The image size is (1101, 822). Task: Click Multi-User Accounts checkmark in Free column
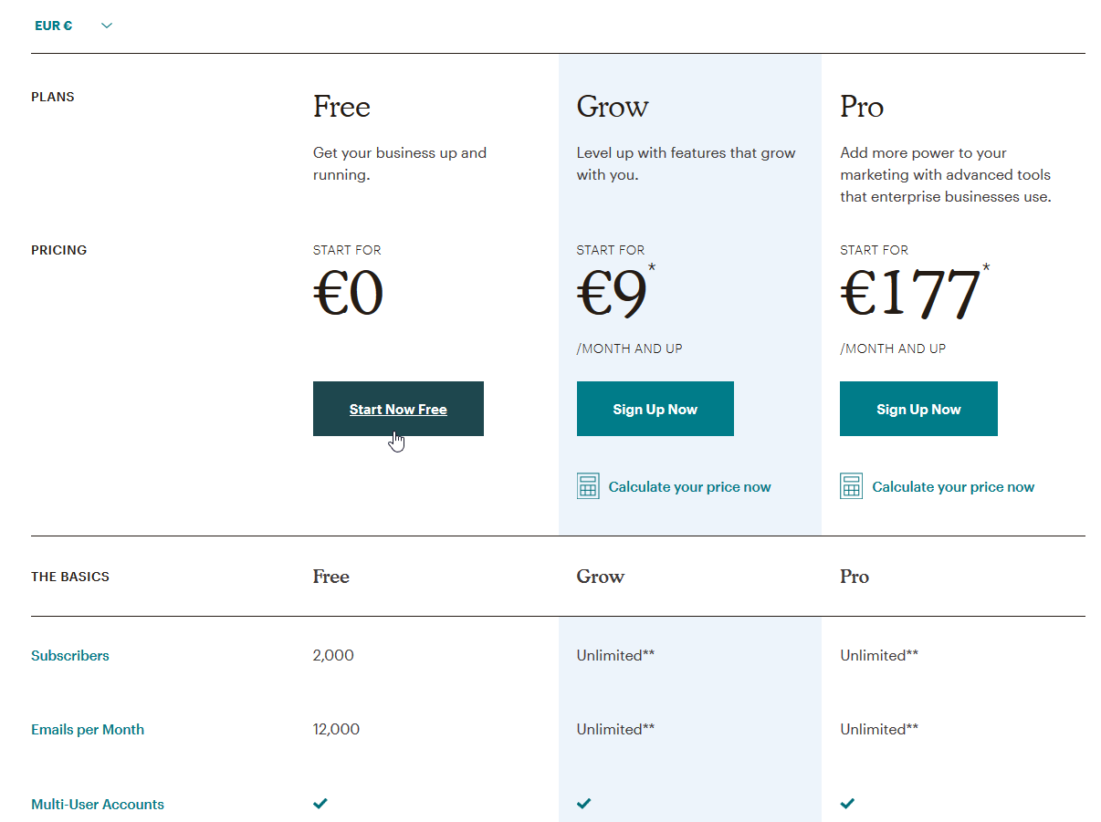click(x=320, y=804)
